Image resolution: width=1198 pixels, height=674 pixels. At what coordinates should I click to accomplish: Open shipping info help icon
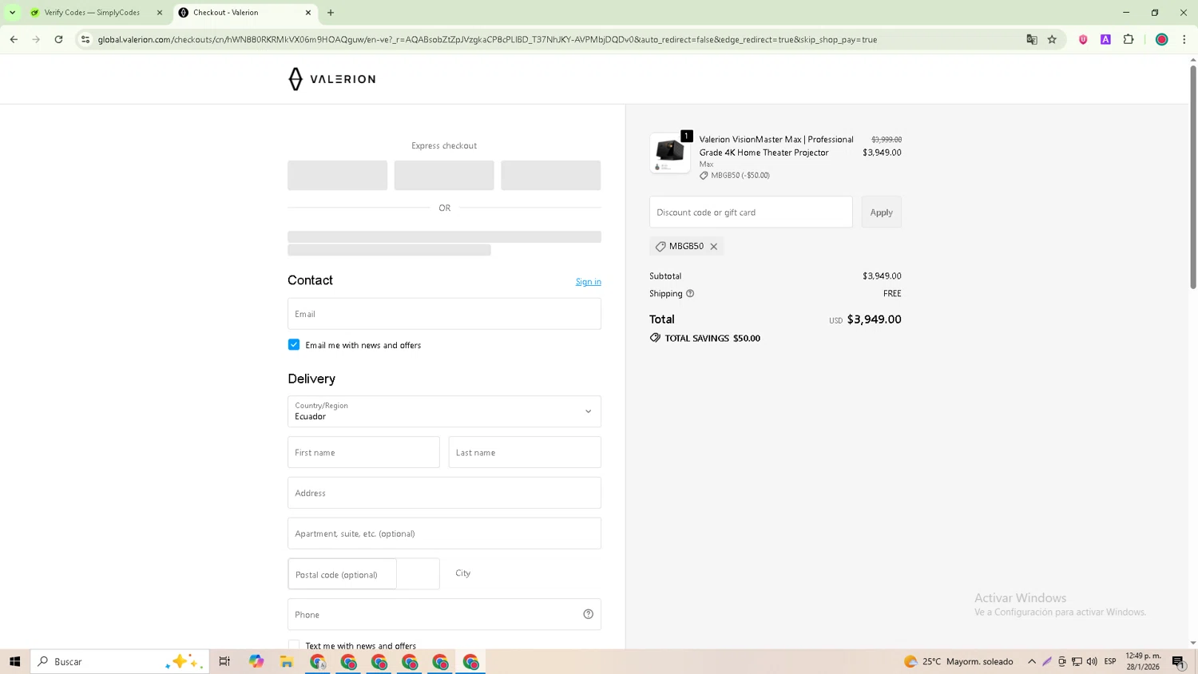pyautogui.click(x=690, y=294)
